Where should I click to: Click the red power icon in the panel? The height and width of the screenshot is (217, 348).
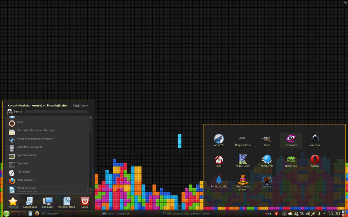point(343,215)
